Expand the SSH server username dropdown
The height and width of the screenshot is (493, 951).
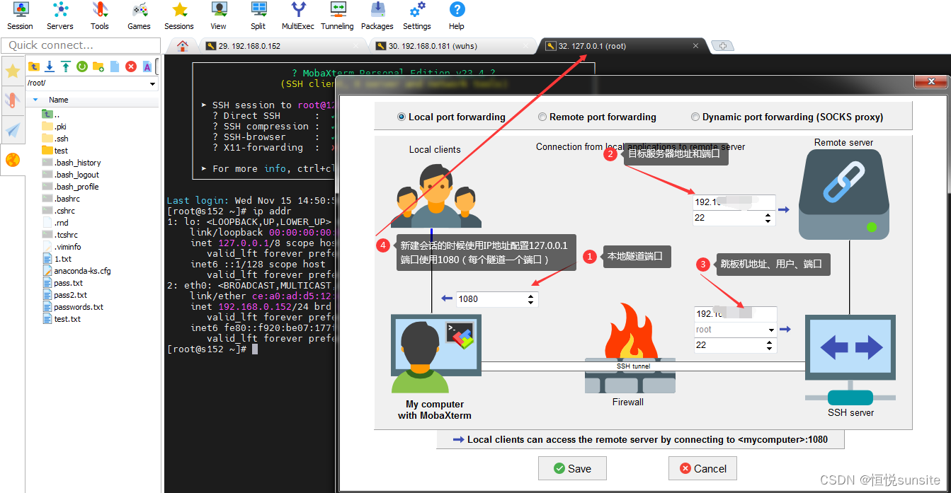(771, 330)
